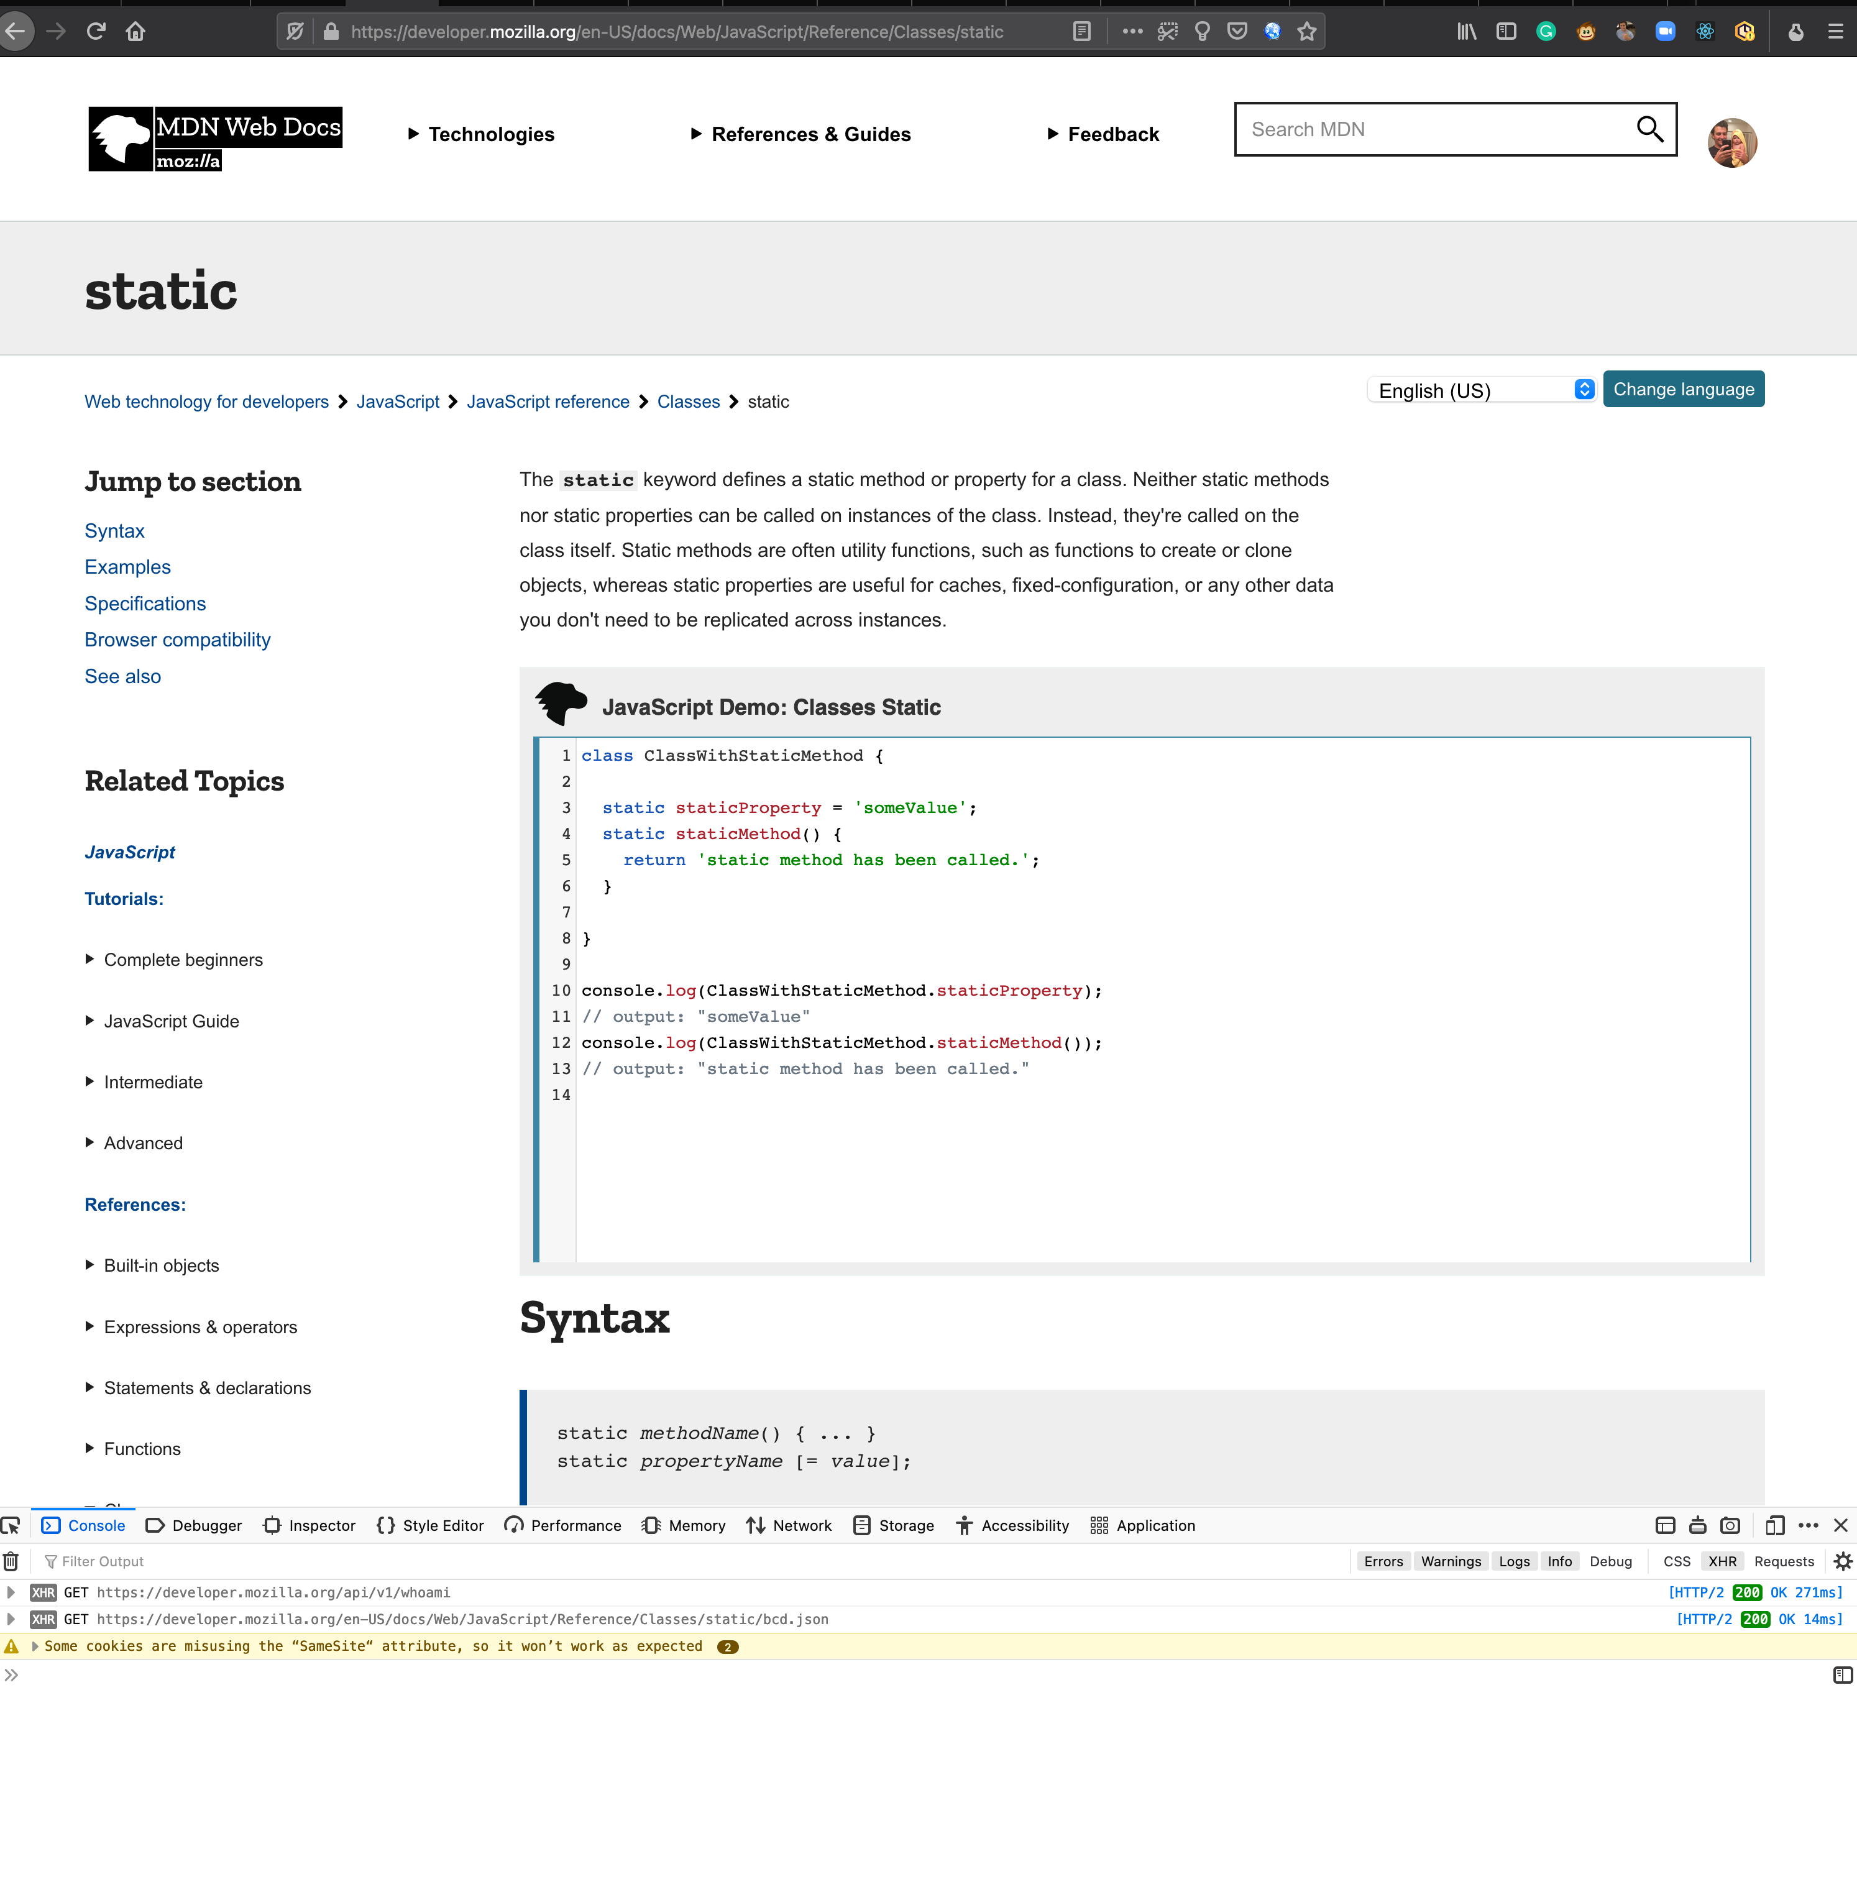
Task: Save the page to Pocket
Action: click(1237, 30)
